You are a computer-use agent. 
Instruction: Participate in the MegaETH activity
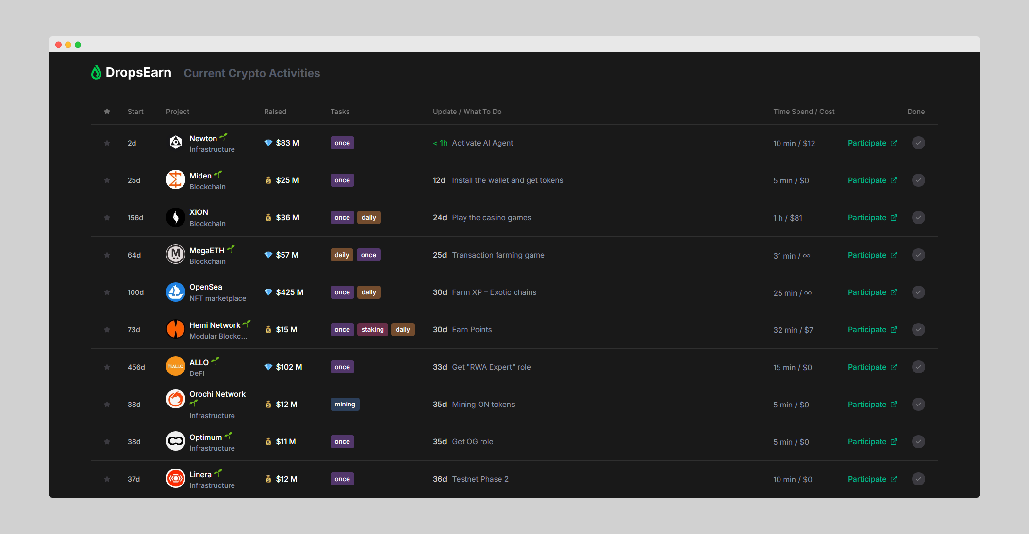872,255
